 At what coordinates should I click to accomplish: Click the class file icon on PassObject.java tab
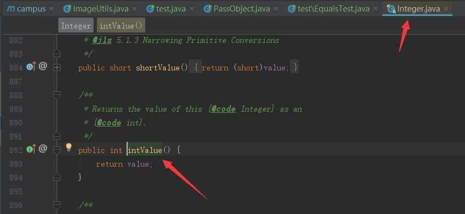click(207, 9)
